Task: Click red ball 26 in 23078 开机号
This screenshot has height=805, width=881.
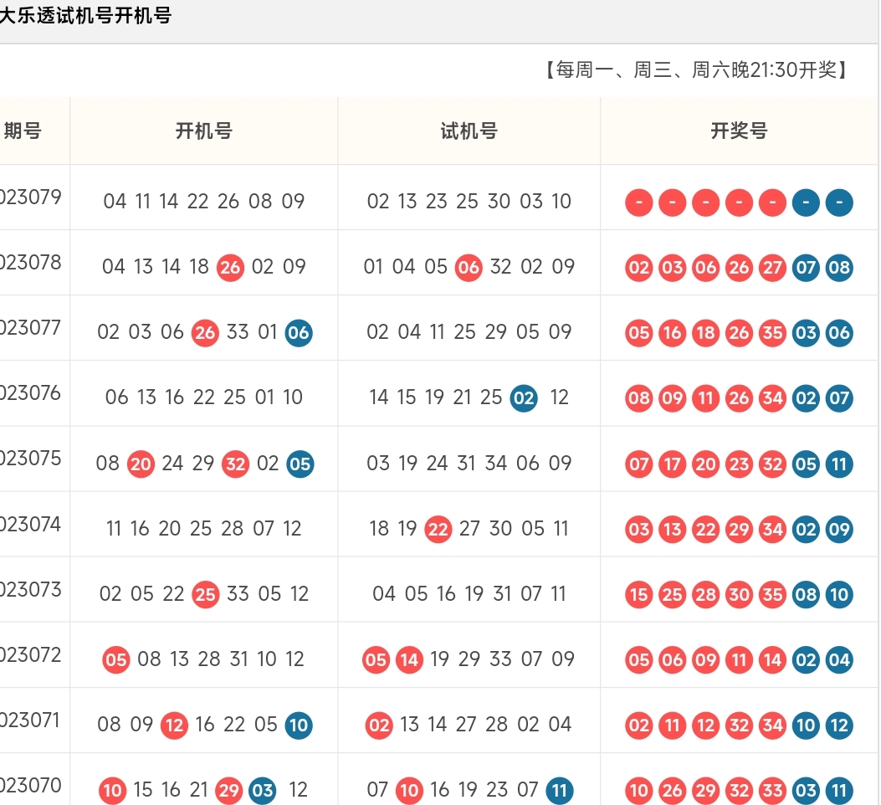Action: 230,268
